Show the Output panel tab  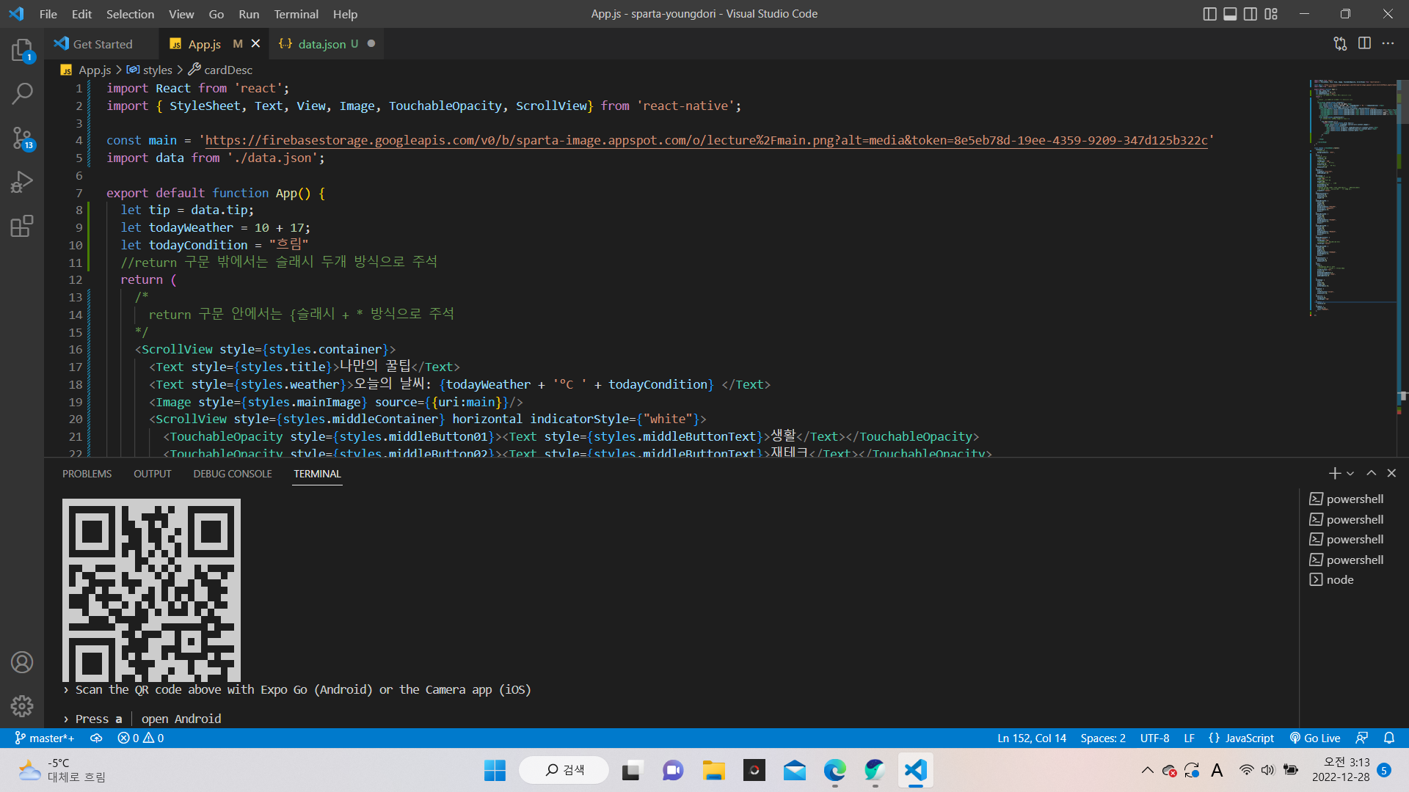tap(153, 474)
